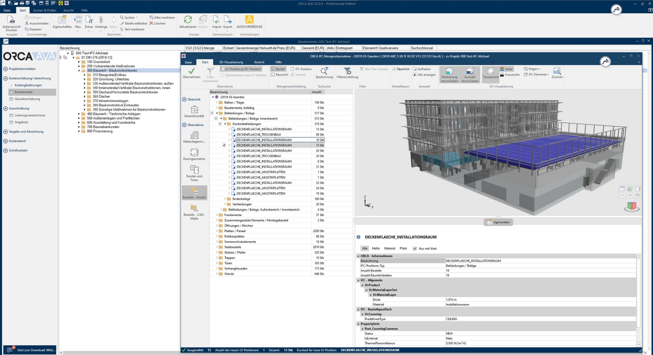Toggle IFC-Position quantity line mode

301,69
